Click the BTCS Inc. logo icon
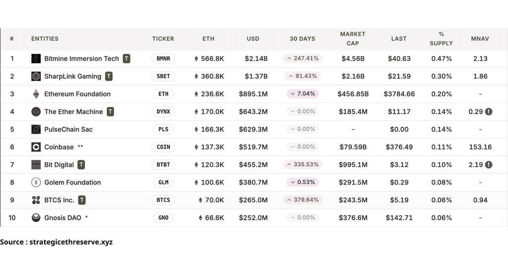 coord(36,200)
